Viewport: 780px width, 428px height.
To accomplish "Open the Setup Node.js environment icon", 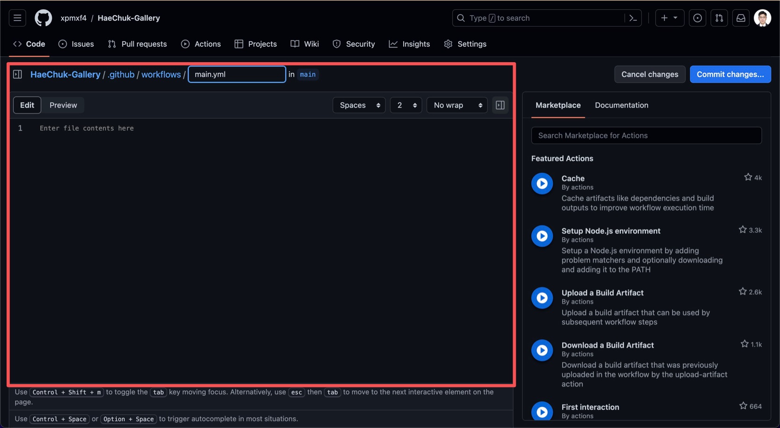I will [x=542, y=236].
